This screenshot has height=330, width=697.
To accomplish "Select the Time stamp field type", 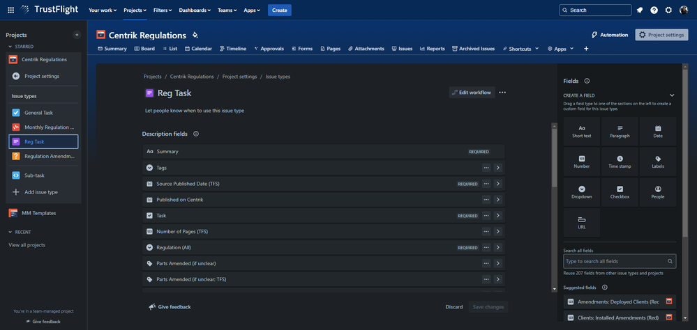I will point(620,162).
